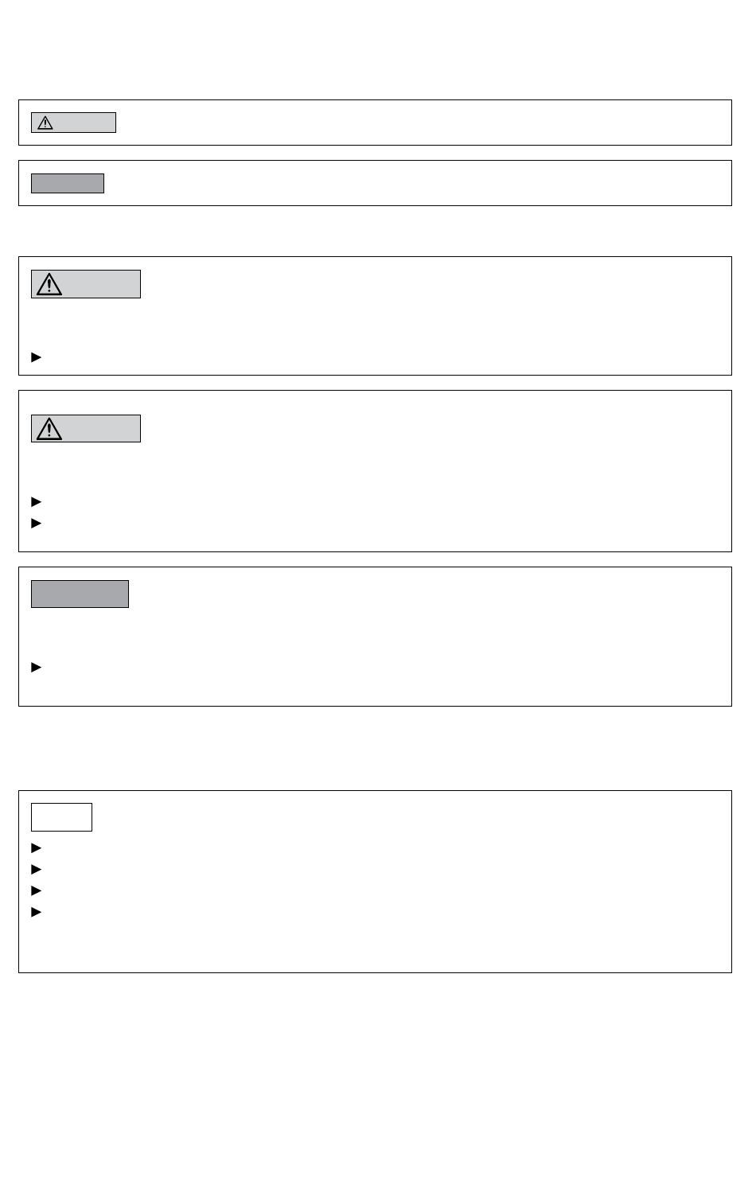Click the small dark gray label in the second box
756x1196 pixels.
point(68,183)
